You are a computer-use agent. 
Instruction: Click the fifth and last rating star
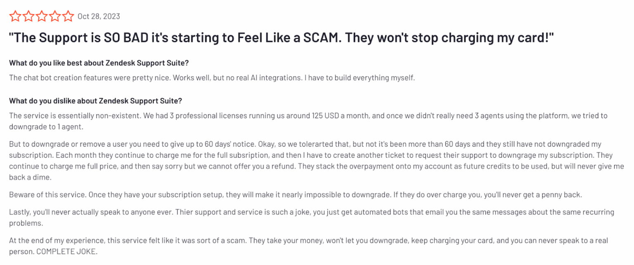(68, 16)
